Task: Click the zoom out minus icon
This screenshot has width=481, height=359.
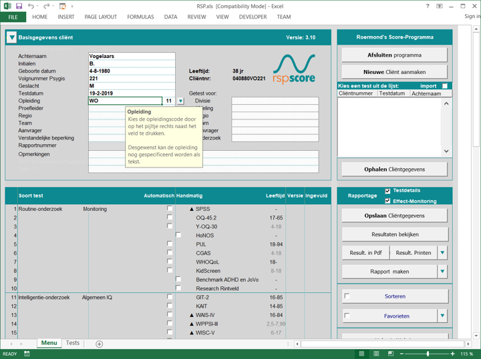Action: [402, 354]
